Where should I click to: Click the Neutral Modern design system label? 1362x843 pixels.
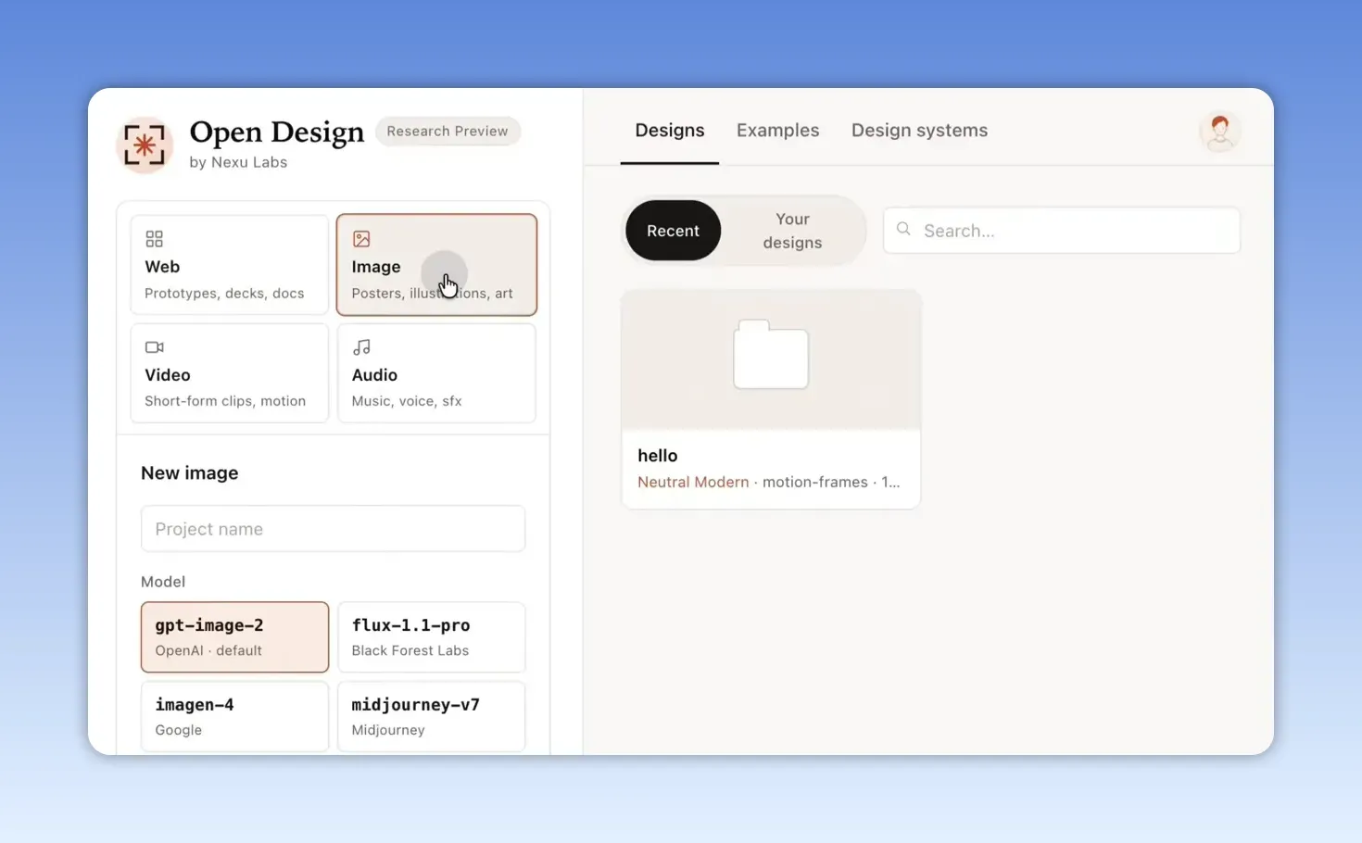(693, 483)
